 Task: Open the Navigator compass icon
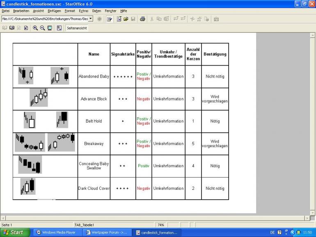coord(192,19)
